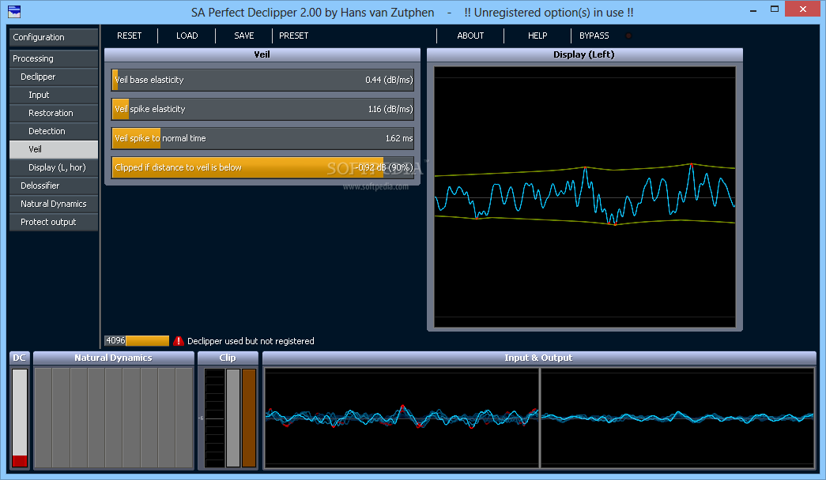Click the 0.44 (dB/ms) value

(389, 80)
